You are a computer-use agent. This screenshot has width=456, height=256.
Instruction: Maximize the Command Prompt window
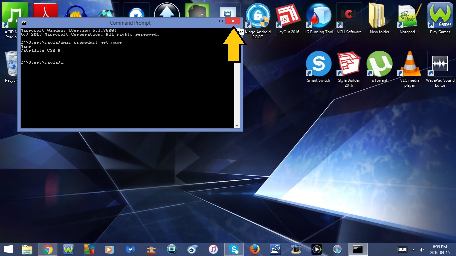pyautogui.click(x=221, y=22)
